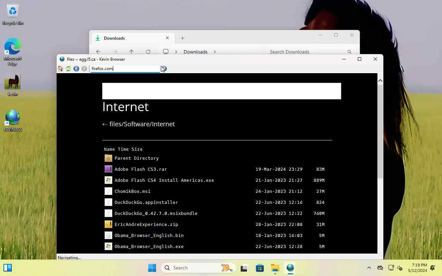Open the Parent Directory folder link

[x=137, y=158]
